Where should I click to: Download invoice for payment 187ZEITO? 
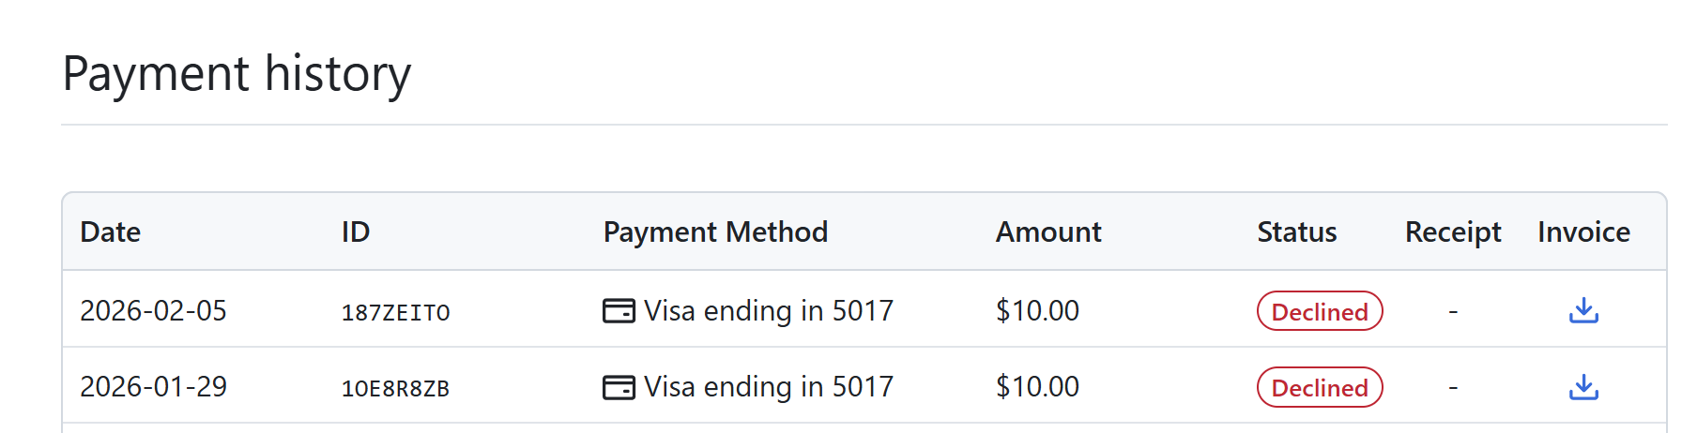(x=1583, y=310)
